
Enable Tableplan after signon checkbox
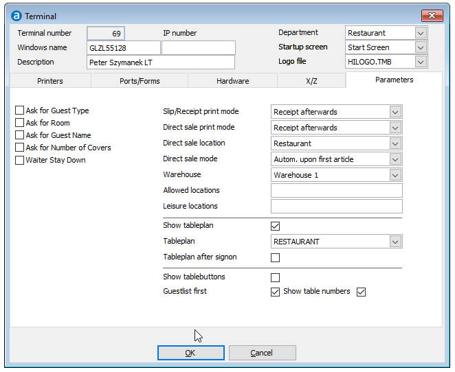[276, 257]
